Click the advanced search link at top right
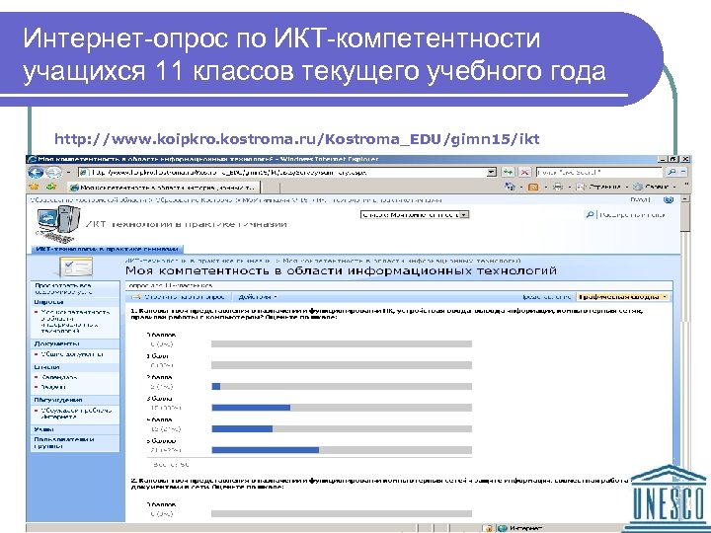The height and width of the screenshot is (533, 711). point(632,215)
